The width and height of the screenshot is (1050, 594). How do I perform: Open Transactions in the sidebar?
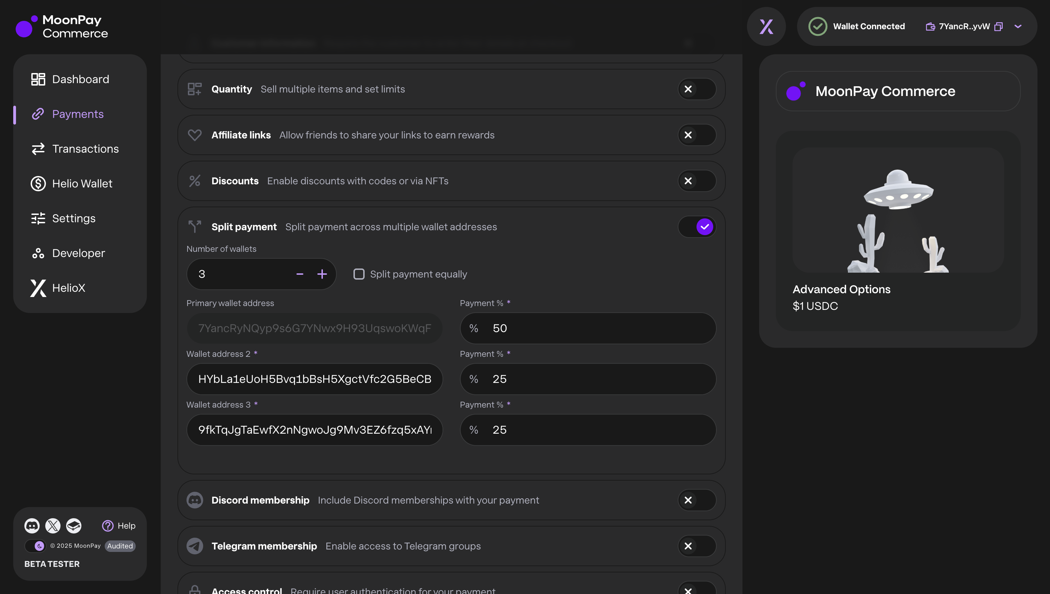pyautogui.click(x=85, y=149)
